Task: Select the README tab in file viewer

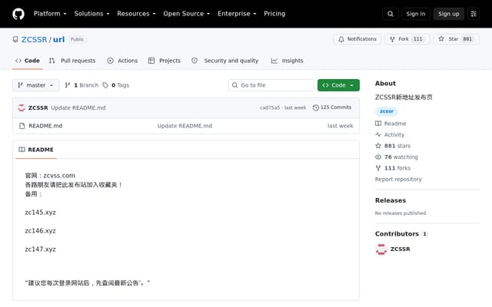Action: (x=36, y=150)
